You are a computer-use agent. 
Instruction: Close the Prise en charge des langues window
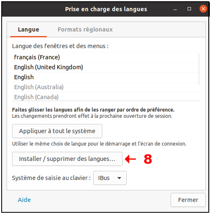point(203,9)
